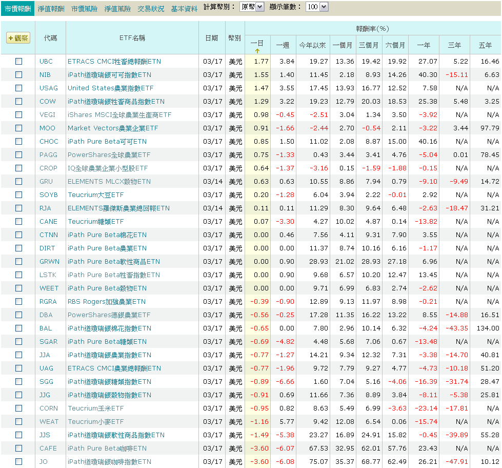Screen dimensions: 502x468
Task: Sort by 三年 column header
Action: coord(454,45)
